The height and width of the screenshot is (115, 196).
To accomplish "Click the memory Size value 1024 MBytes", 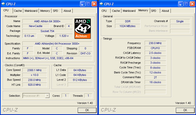I will [128, 26].
